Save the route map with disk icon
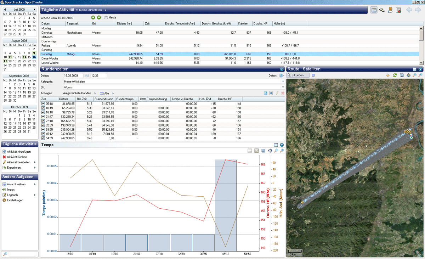Viewport: 425px width, 259px height. (x=402, y=75)
